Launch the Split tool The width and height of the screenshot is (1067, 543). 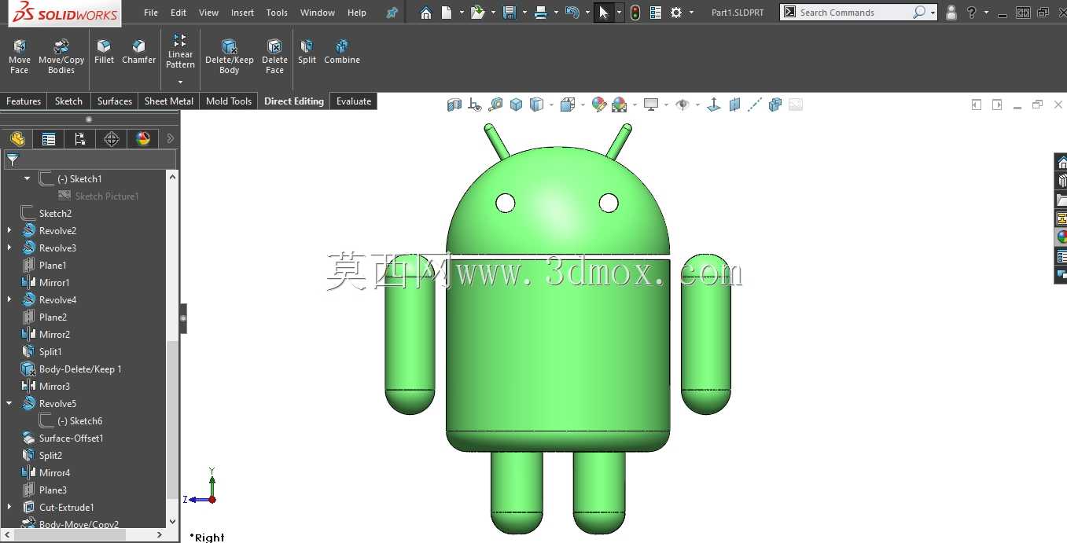click(307, 52)
